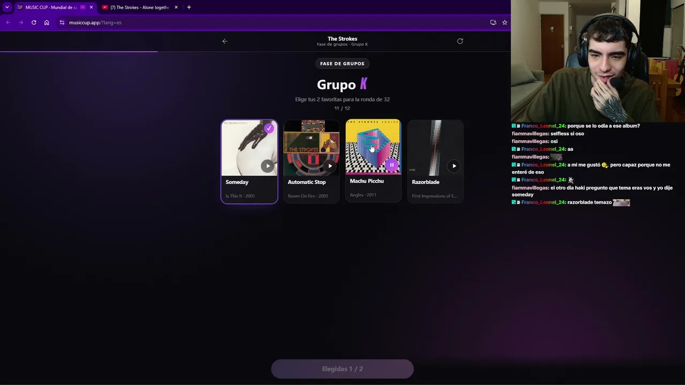Close the MUSIC CUP tab

click(91, 7)
